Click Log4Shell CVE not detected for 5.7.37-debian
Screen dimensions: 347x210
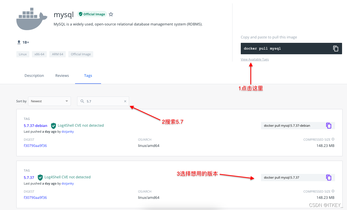pos(81,125)
